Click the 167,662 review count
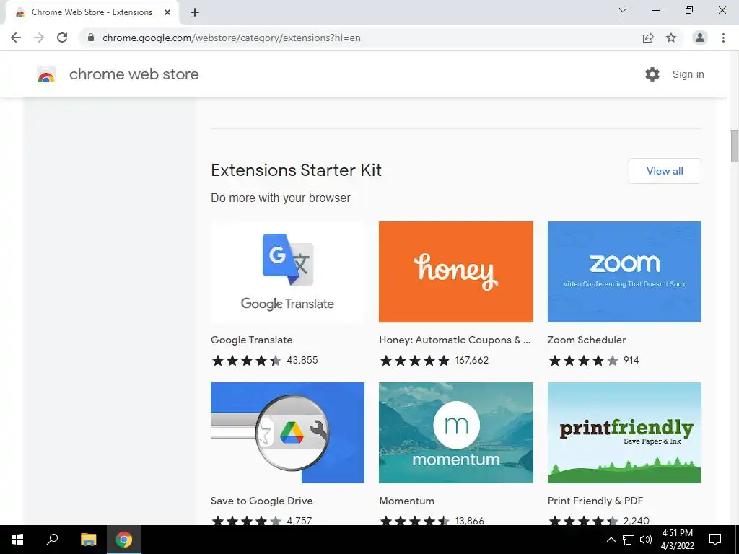739x554 pixels. tap(472, 361)
